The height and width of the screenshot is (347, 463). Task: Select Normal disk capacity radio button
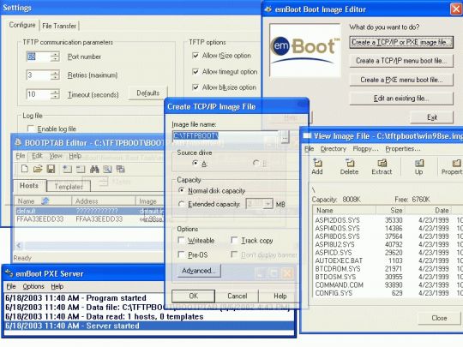[182, 190]
